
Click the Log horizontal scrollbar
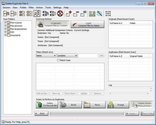[129, 94]
